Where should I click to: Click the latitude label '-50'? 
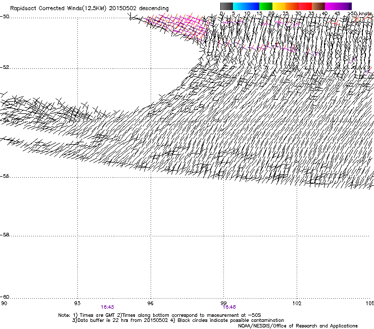point(5,17)
